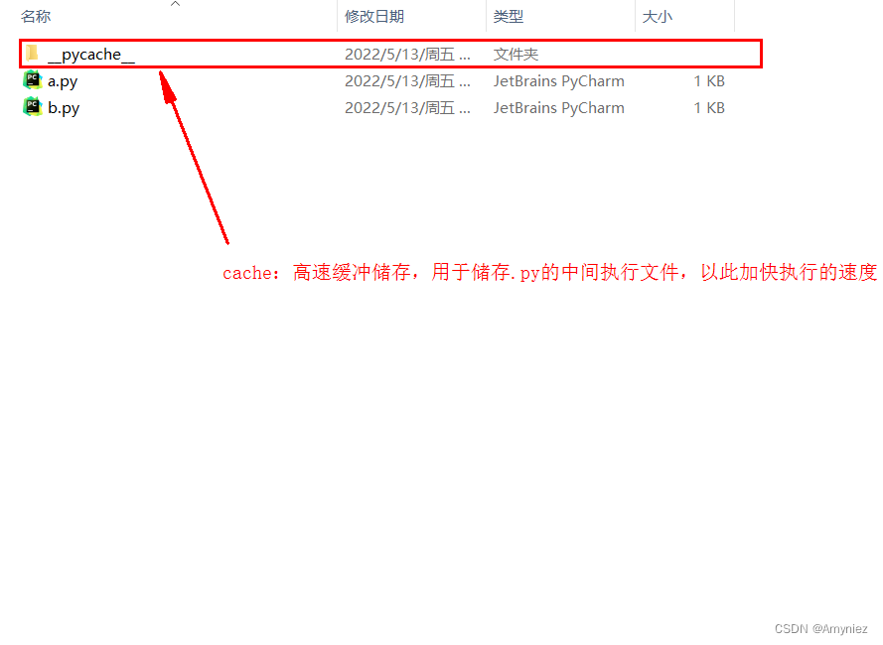Sort files by 名称 column header
The height and width of the screenshot is (645, 883).
coord(36,16)
